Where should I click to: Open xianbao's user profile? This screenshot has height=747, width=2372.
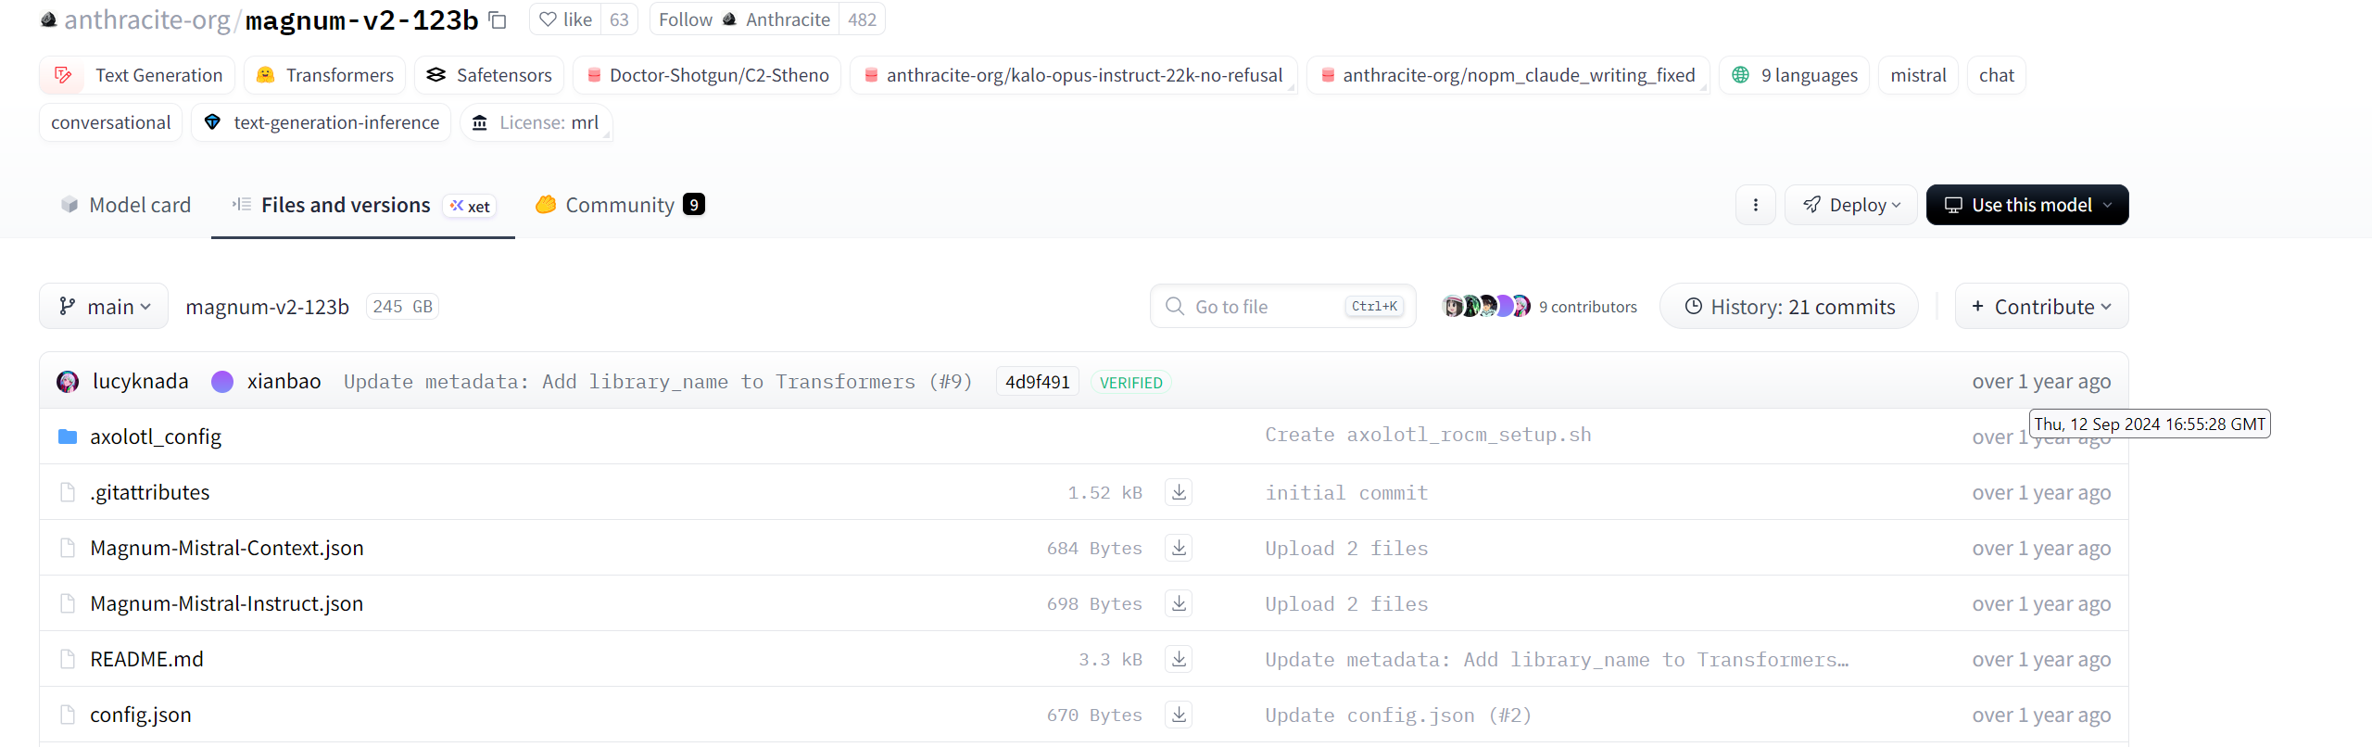[x=284, y=382]
